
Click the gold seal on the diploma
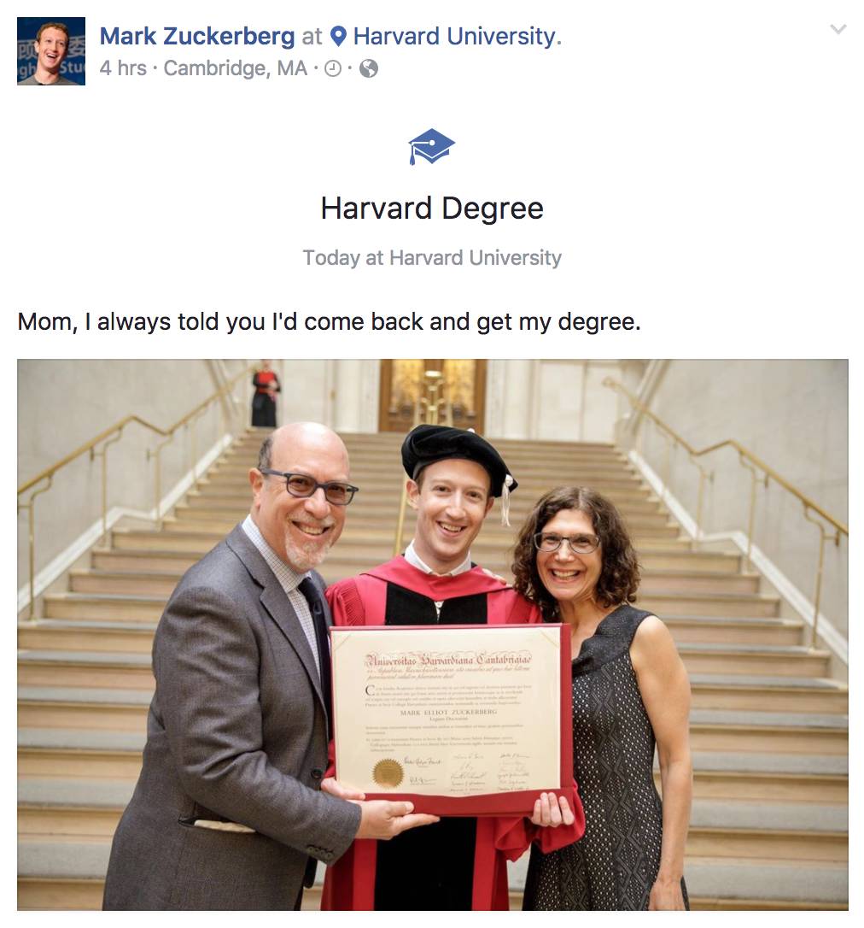[388, 774]
